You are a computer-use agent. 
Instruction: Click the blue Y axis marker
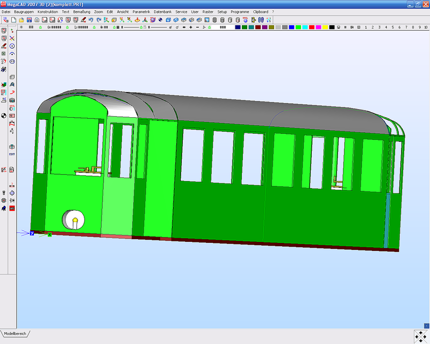pos(32,233)
